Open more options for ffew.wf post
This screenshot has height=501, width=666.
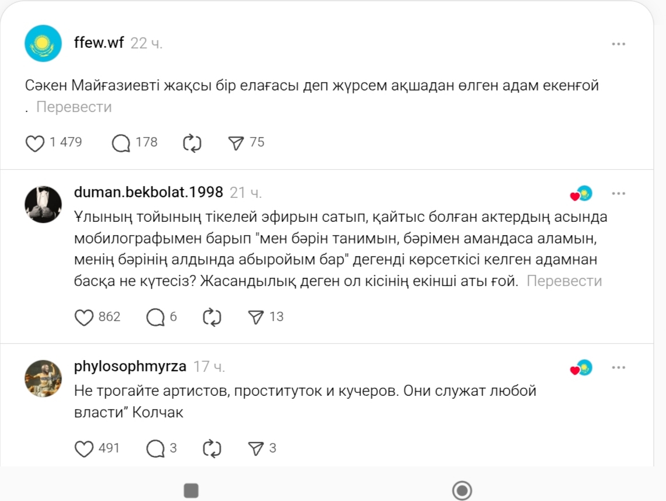(x=618, y=44)
